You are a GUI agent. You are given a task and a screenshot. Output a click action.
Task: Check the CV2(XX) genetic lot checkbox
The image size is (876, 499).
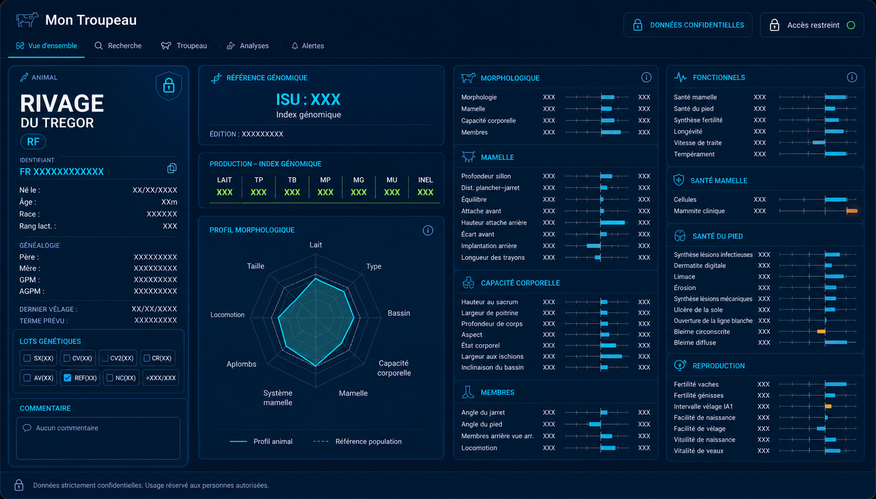[x=105, y=358]
